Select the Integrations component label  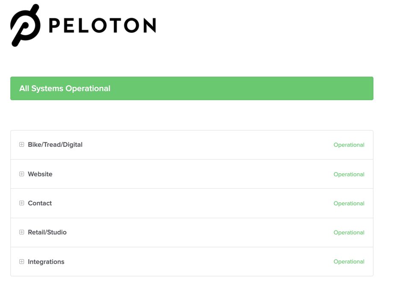pyautogui.click(x=46, y=262)
